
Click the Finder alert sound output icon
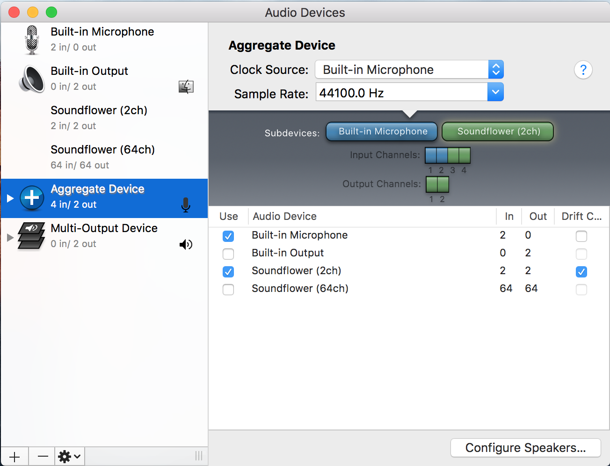(186, 87)
